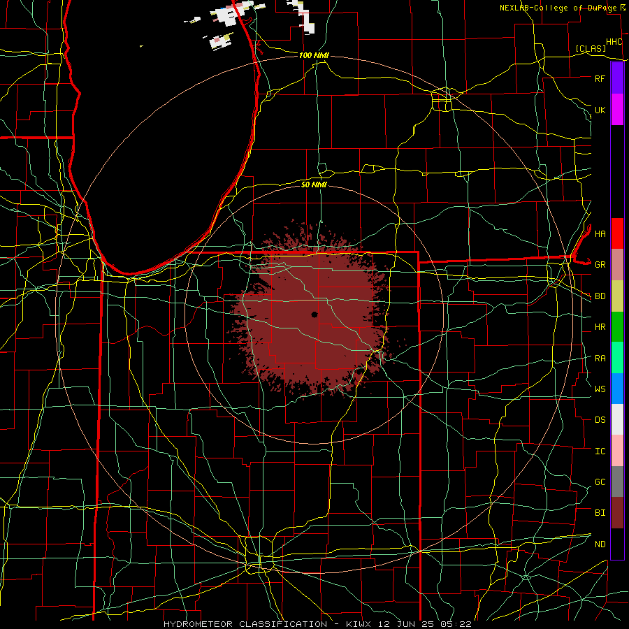Click the ND black legend swatch
The image size is (629, 629).
point(617,544)
